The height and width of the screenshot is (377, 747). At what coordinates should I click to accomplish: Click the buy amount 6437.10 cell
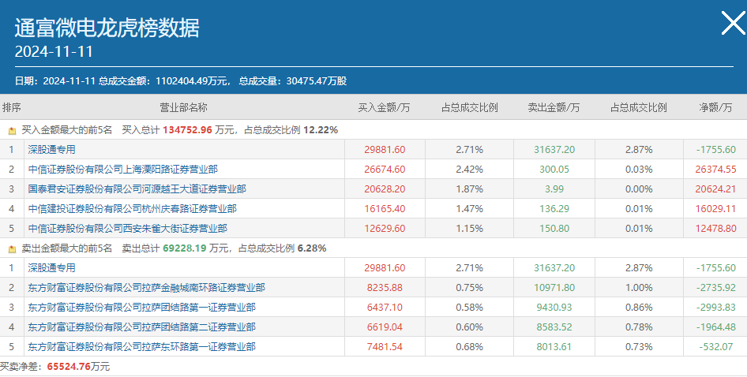click(x=385, y=308)
